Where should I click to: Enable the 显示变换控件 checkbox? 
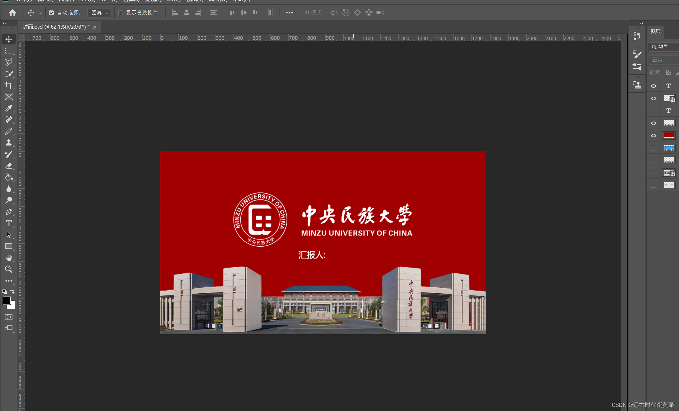[x=121, y=13]
